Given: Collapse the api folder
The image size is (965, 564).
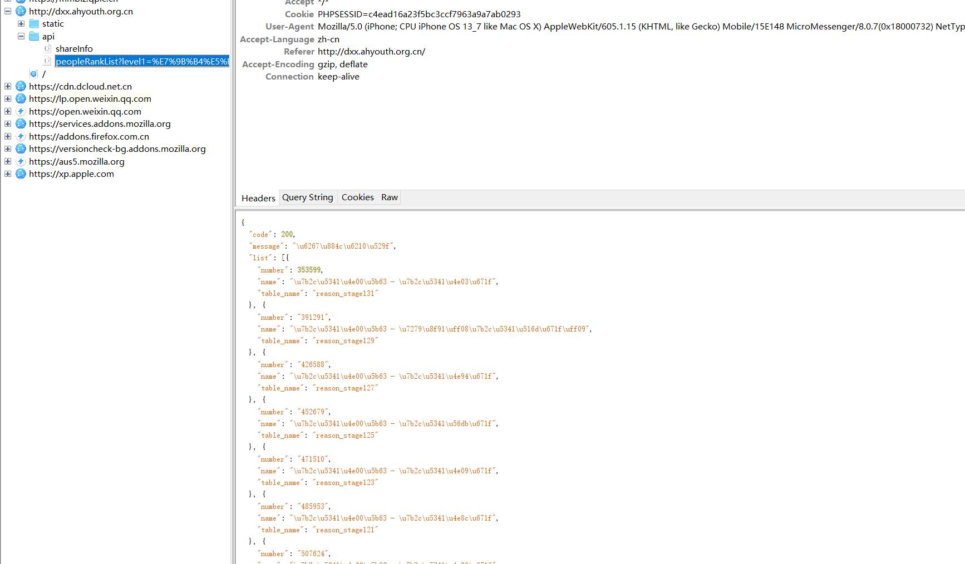Looking at the screenshot, I should (x=21, y=36).
